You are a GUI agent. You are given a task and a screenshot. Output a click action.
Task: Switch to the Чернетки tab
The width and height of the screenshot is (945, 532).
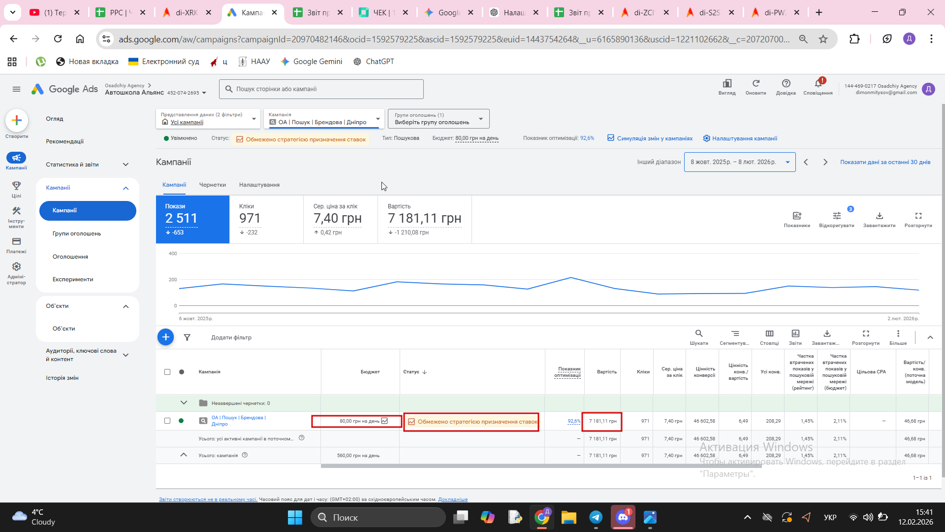pyautogui.click(x=212, y=185)
